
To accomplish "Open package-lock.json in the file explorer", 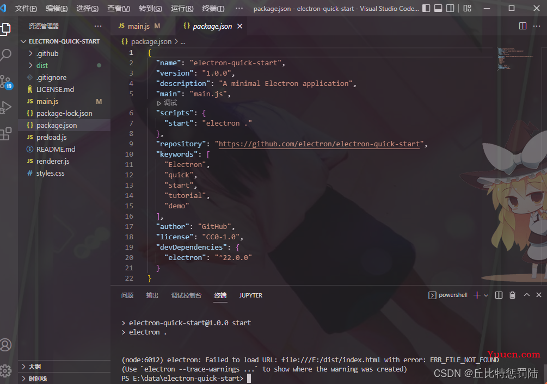I will [x=64, y=114].
